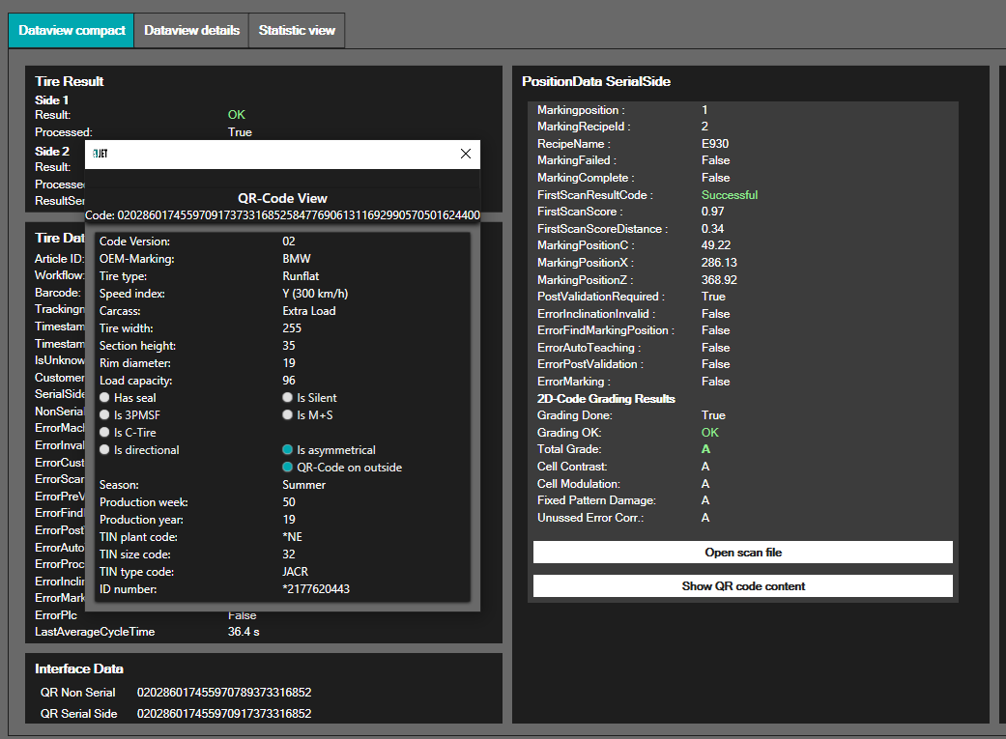Click the green Total Grade A value
Image resolution: width=1006 pixels, height=739 pixels.
coord(705,449)
